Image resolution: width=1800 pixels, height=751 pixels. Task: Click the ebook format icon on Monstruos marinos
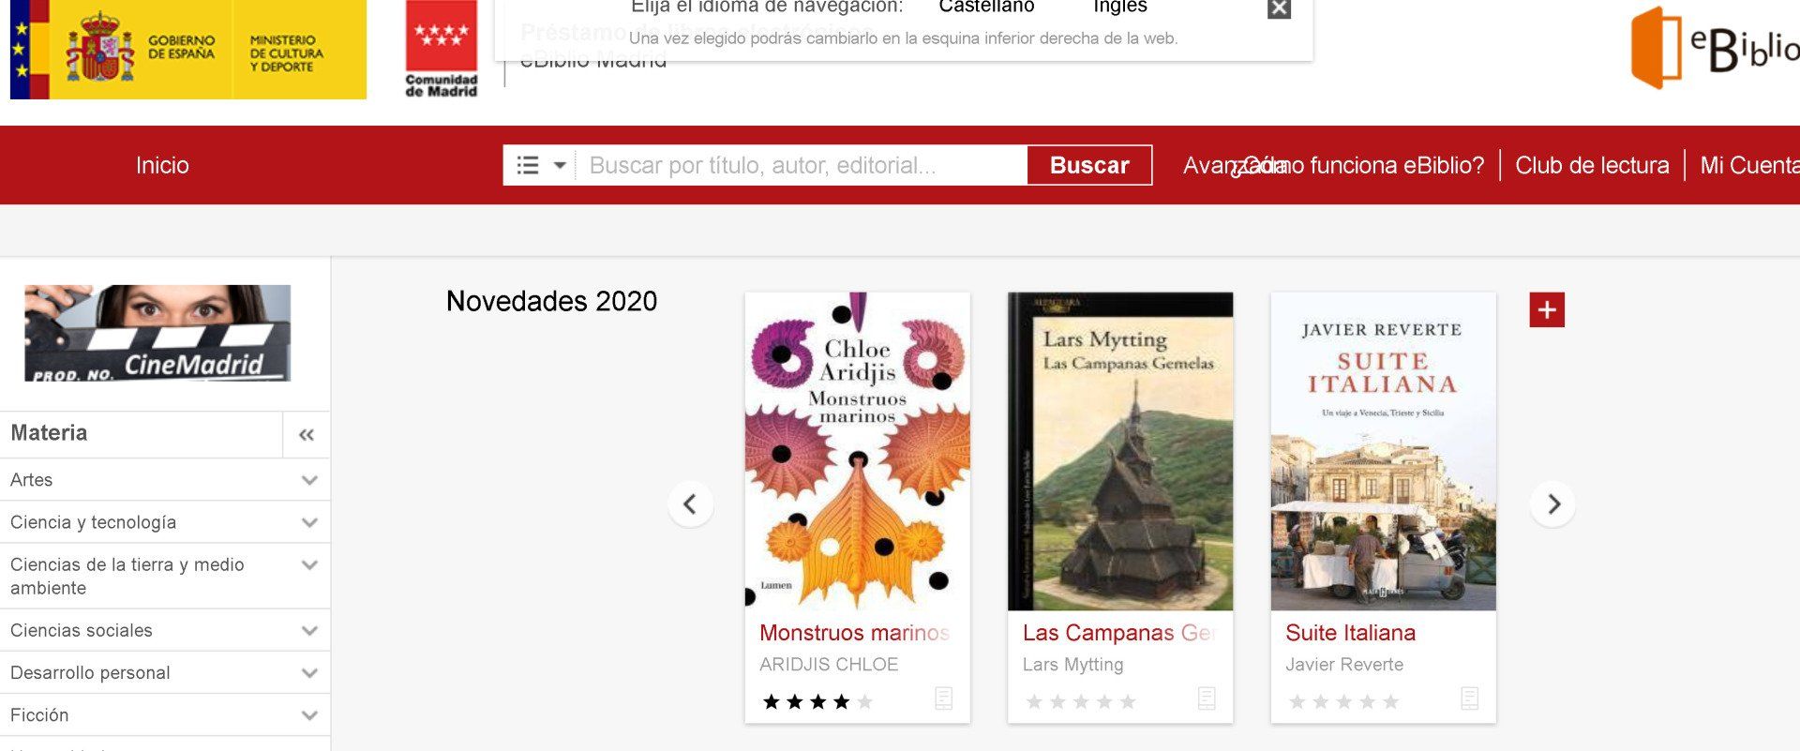[944, 698]
